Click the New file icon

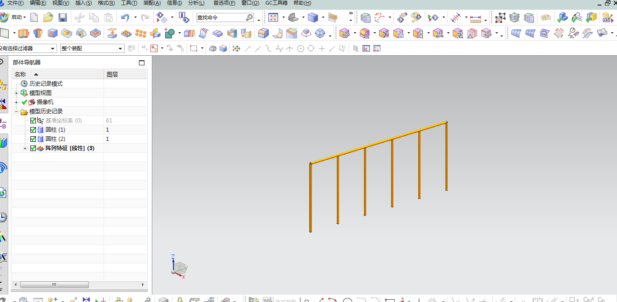tap(34, 17)
